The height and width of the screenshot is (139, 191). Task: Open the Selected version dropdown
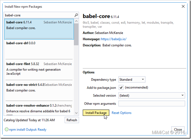[x=152, y=95]
